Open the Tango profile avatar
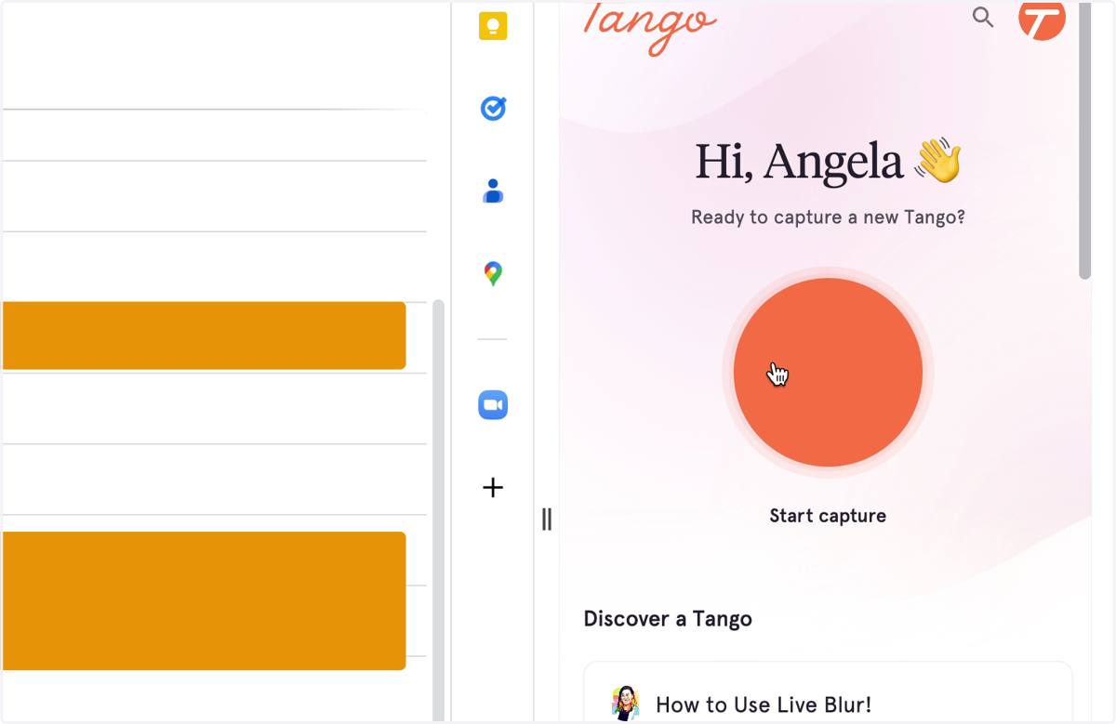Screen dimensions: 1116x724 pyautogui.click(x=1042, y=19)
